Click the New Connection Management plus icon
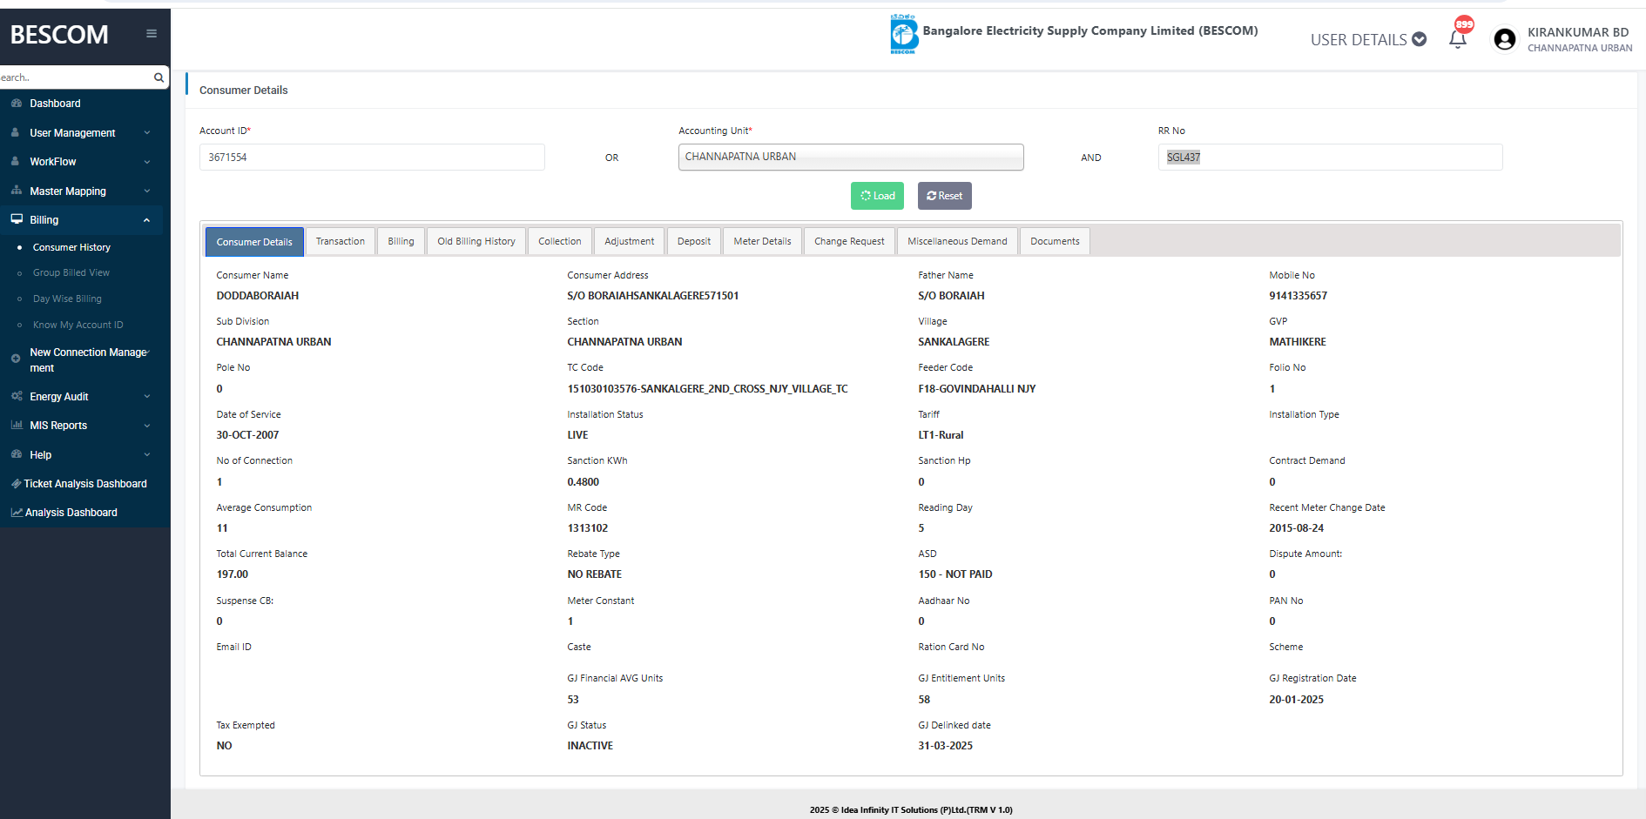 coord(16,359)
